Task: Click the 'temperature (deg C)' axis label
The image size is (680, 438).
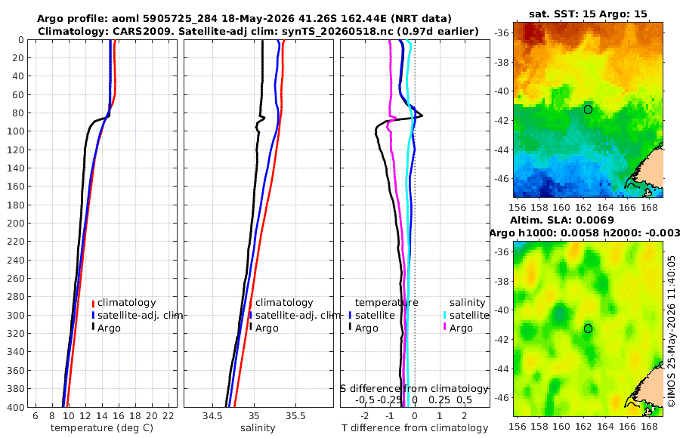Action: (102, 428)
